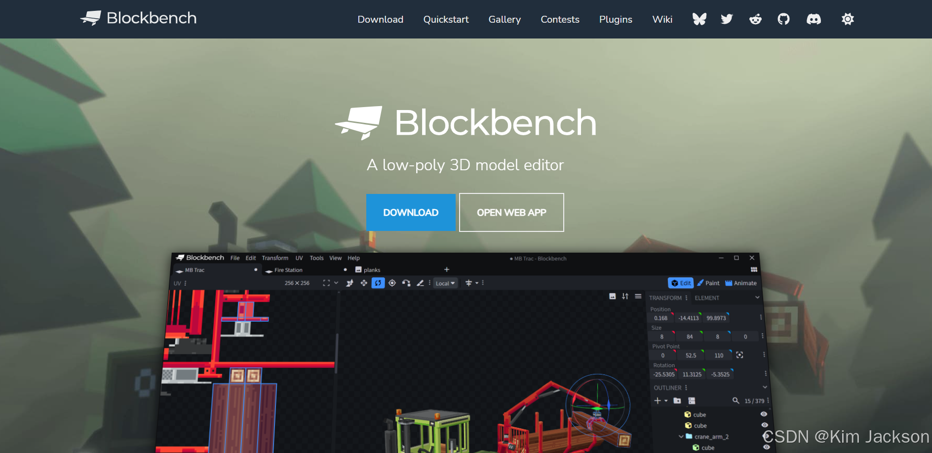
Task: Switch to Animate mode
Action: [740, 283]
